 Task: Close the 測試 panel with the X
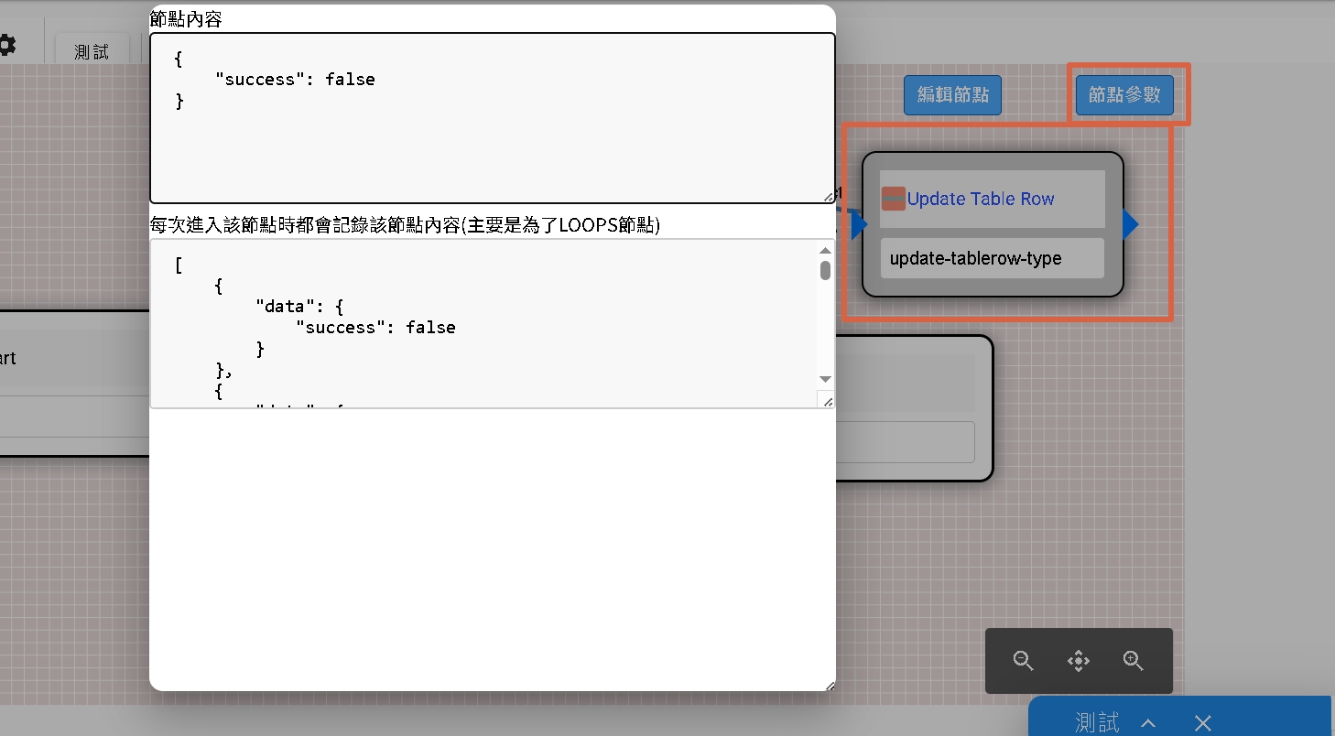click(x=1203, y=723)
